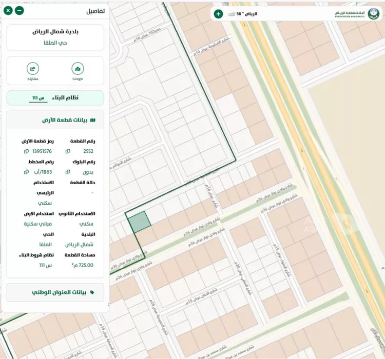Screen dimensions: 385x359
Task: Close the details panel with the X button
Action: click(x=8, y=11)
